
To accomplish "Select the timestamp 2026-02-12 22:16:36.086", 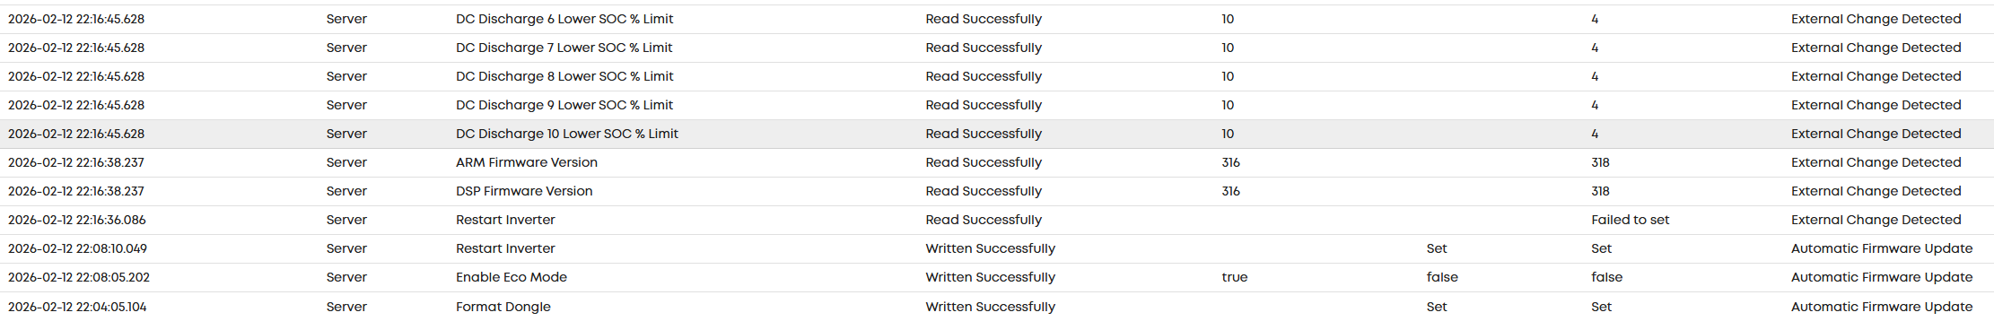I will 77,220.
